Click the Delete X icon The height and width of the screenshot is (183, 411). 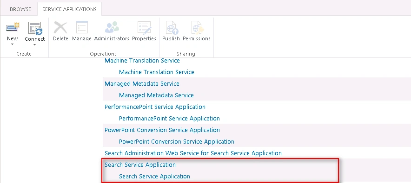point(60,27)
